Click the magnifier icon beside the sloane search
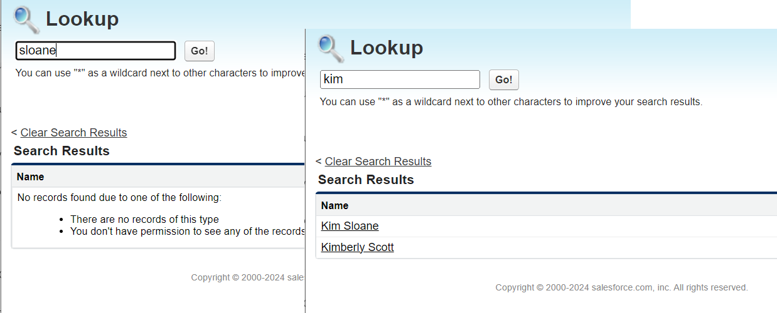The height and width of the screenshot is (313, 777). 26,19
